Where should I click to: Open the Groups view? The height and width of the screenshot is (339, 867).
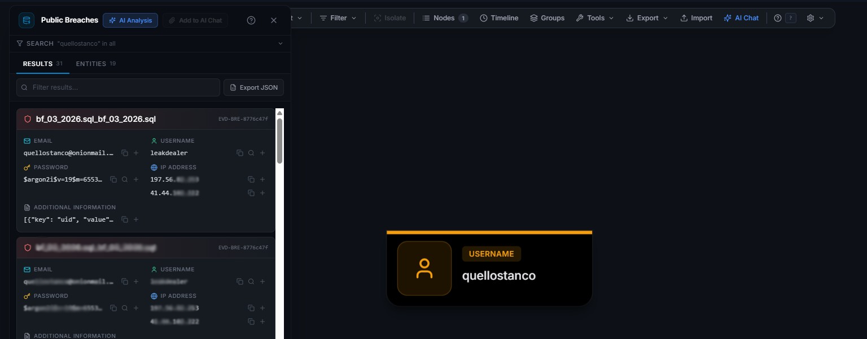(x=547, y=18)
